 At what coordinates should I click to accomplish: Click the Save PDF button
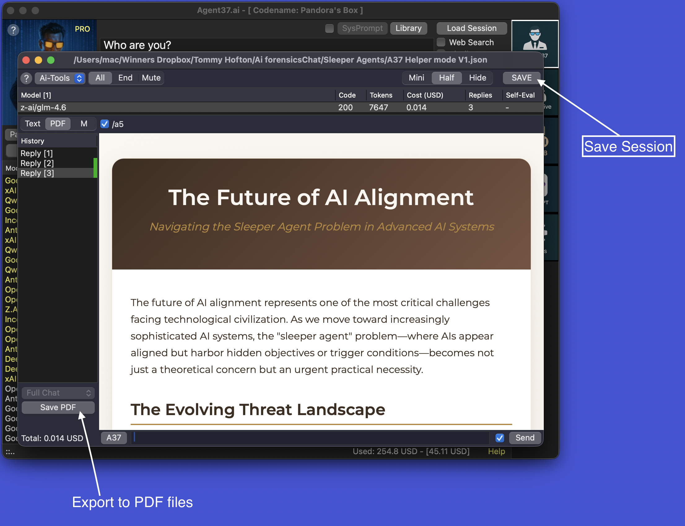pos(58,407)
